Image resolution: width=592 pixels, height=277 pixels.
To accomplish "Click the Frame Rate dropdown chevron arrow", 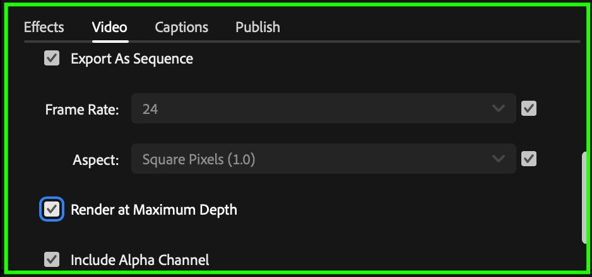I will click(x=499, y=108).
